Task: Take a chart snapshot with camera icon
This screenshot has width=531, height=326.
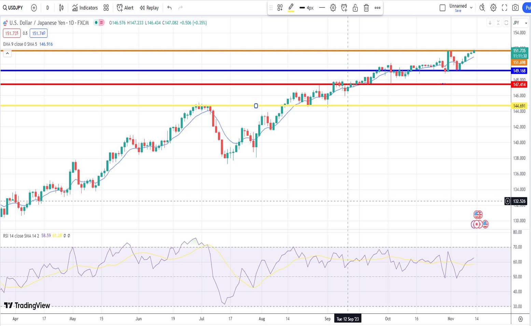Action: [515, 8]
